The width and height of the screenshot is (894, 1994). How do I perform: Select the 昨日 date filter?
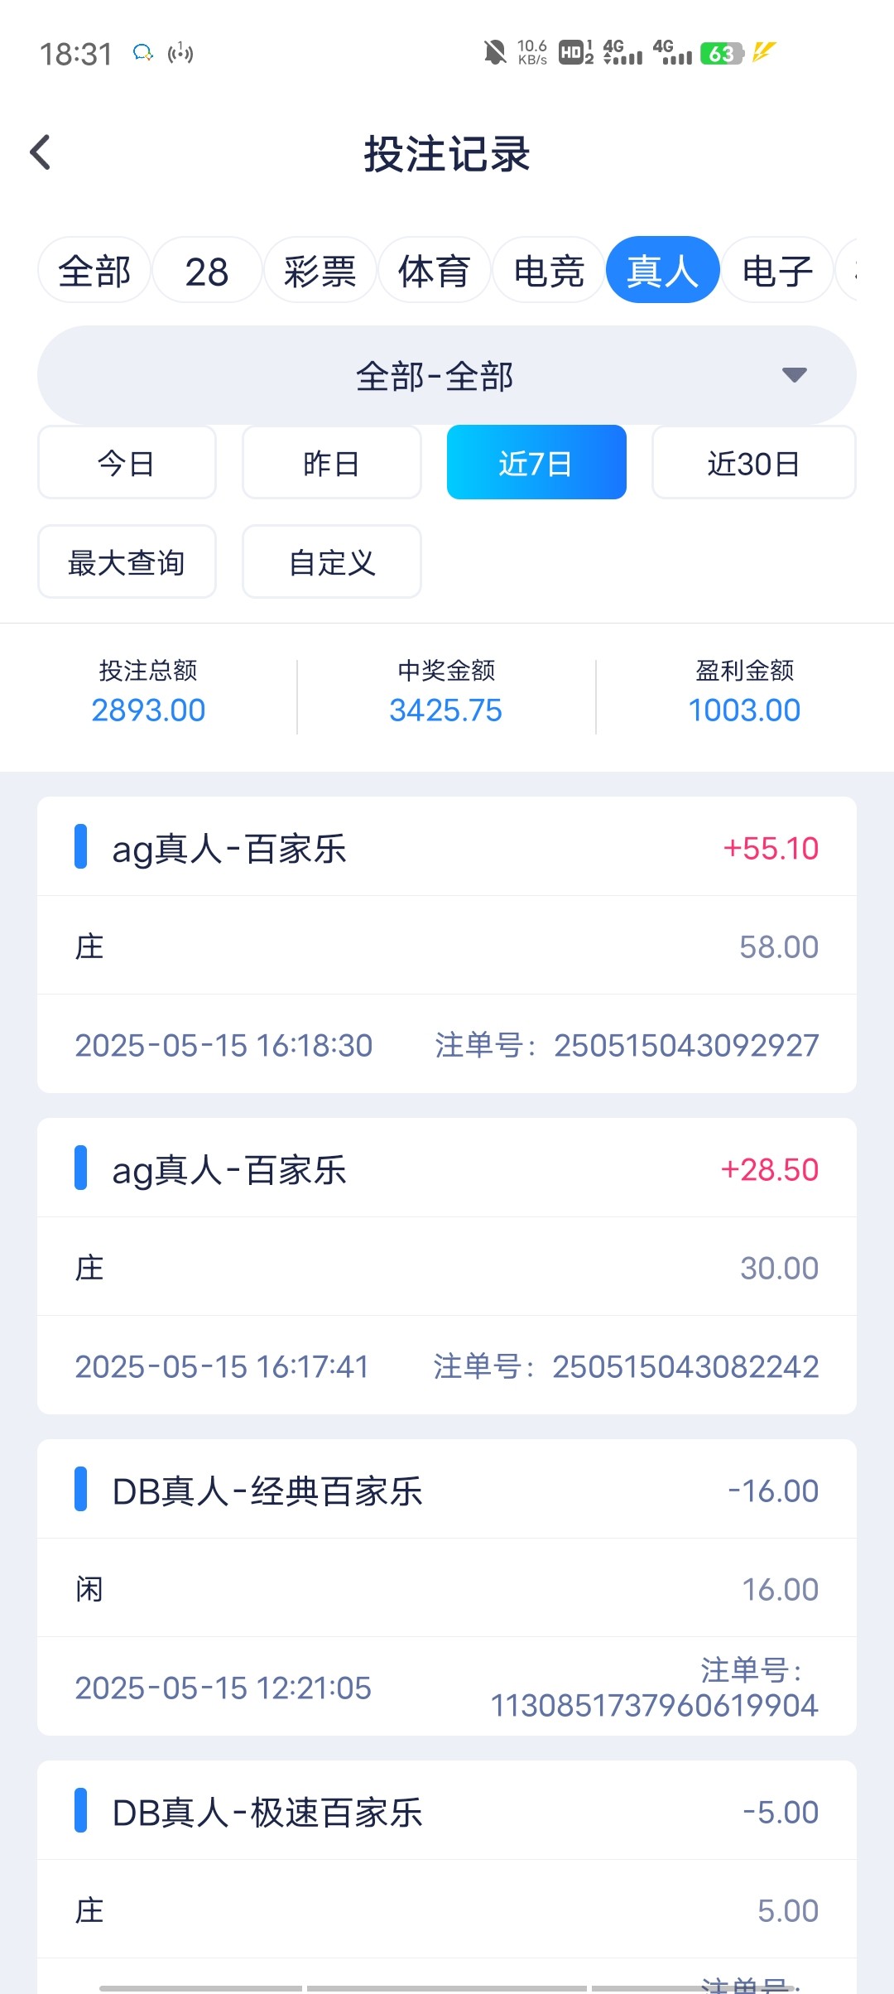pos(331,463)
